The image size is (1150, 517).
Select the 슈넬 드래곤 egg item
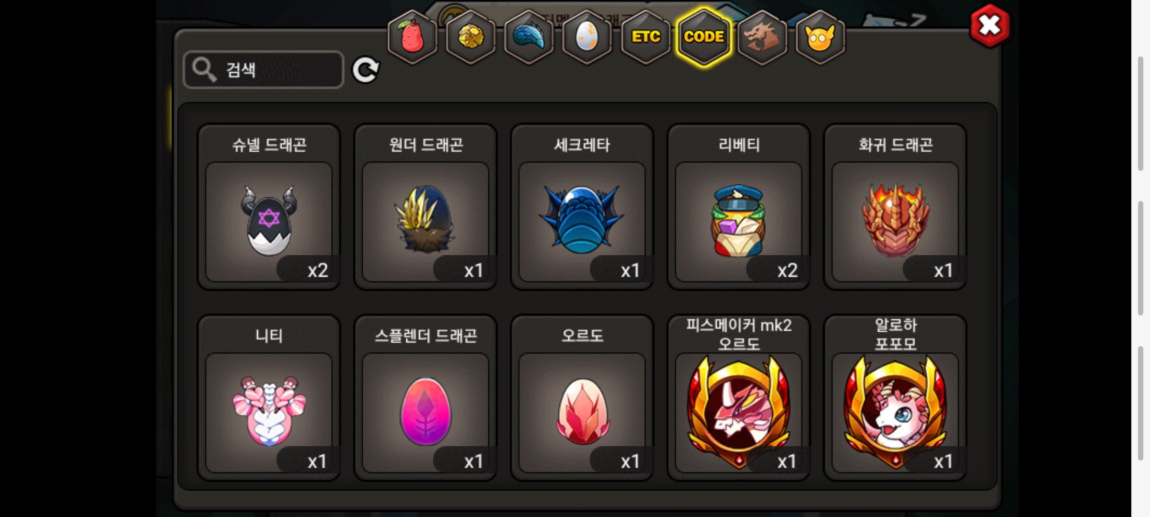point(269,207)
